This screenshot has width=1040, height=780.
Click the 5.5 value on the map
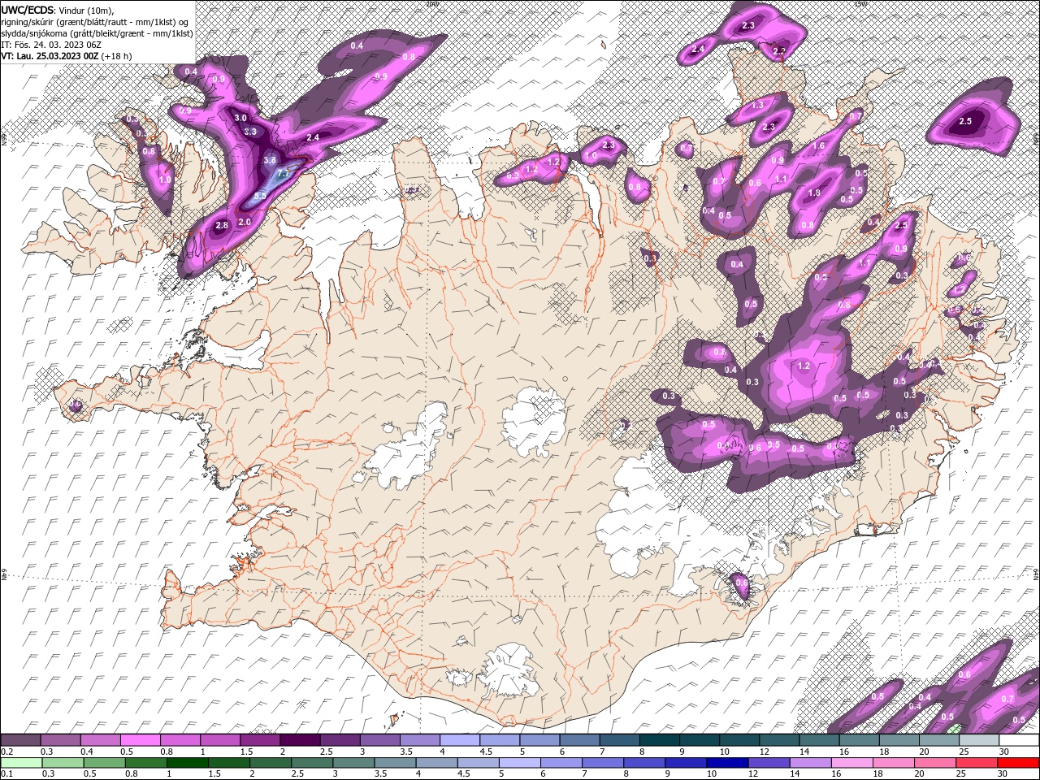coord(260,197)
